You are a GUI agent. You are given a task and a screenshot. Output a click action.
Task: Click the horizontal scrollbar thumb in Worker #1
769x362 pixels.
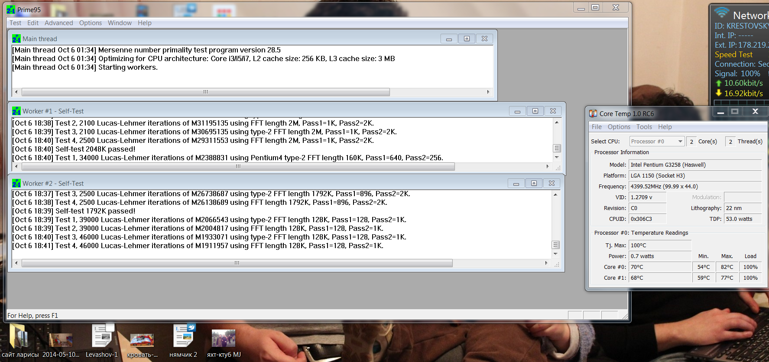238,166
